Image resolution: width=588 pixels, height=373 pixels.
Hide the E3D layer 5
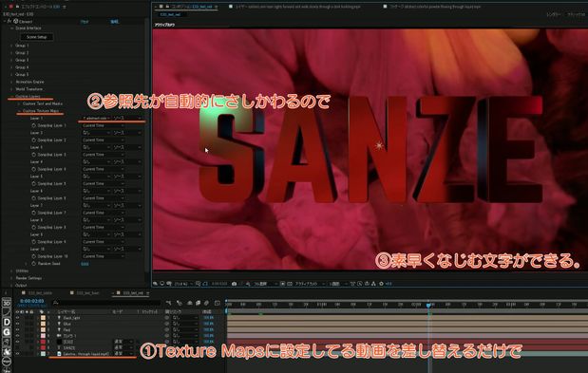click(x=17, y=342)
